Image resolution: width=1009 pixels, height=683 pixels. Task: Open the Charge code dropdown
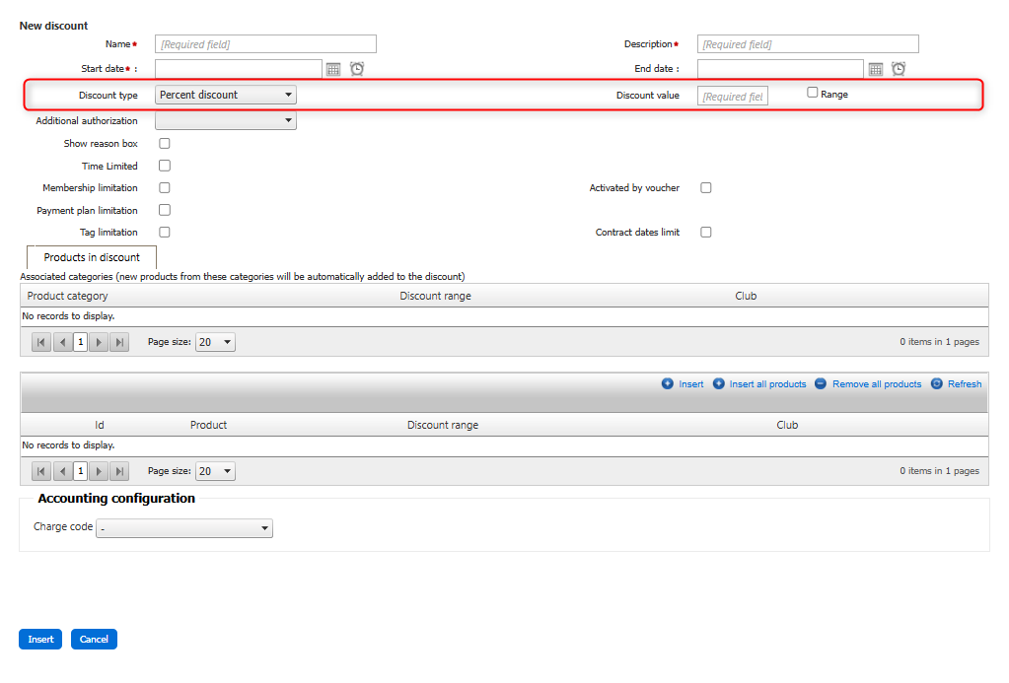click(185, 528)
